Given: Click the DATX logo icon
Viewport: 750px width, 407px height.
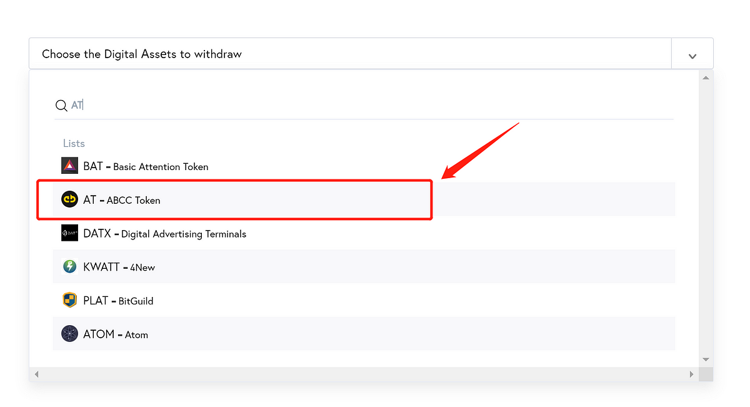Looking at the screenshot, I should (69, 233).
